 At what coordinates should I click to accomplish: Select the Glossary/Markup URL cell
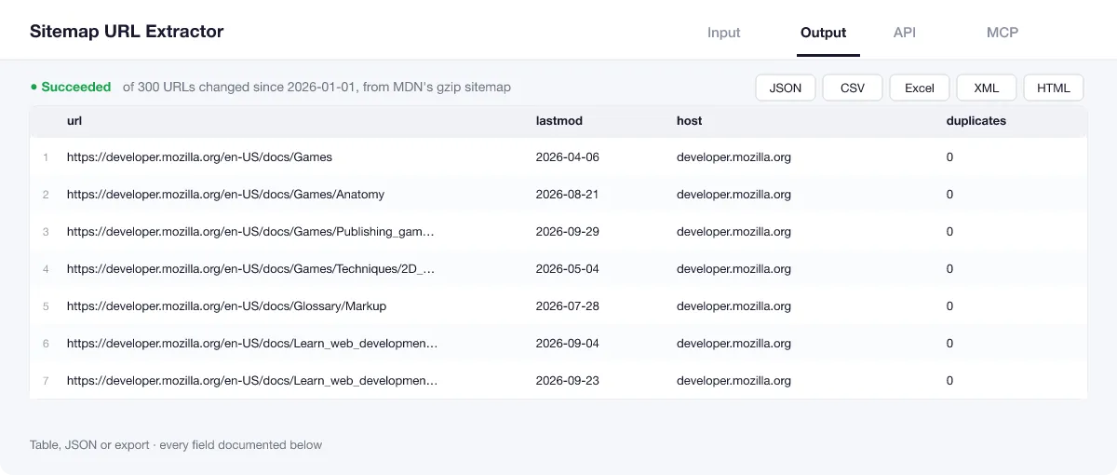coord(226,306)
